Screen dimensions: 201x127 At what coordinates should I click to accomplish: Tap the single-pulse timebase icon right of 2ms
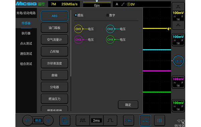(x=110, y=120)
